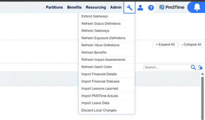The image size is (205, 120).
Task: Collapse all rows with Collapse All
Action: (191, 45)
